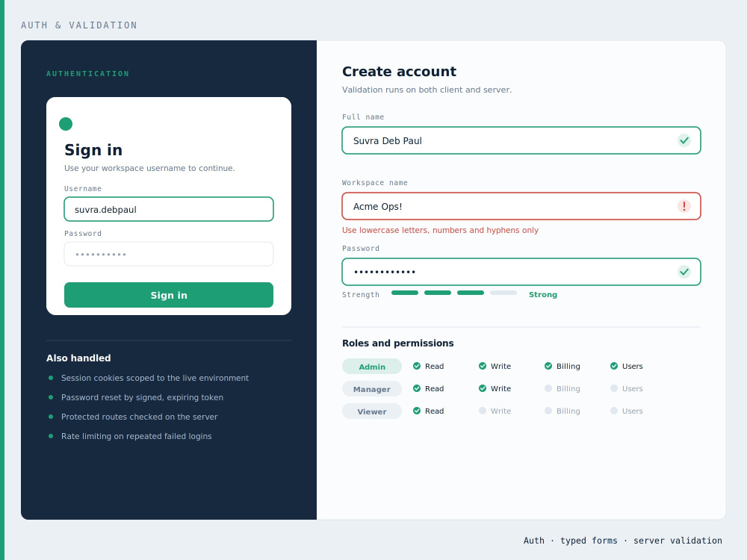The image size is (747, 560).
Task: Click the 'Full name' field label
Action: click(x=363, y=116)
